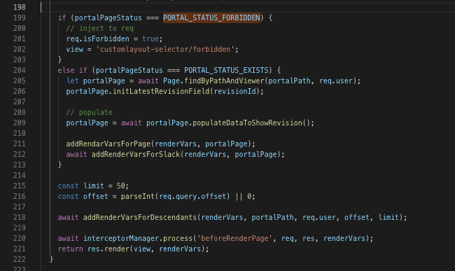This screenshot has height=271, width=455.
Task: Click the 'beforeRenderPage' string argument
Action: [234, 238]
